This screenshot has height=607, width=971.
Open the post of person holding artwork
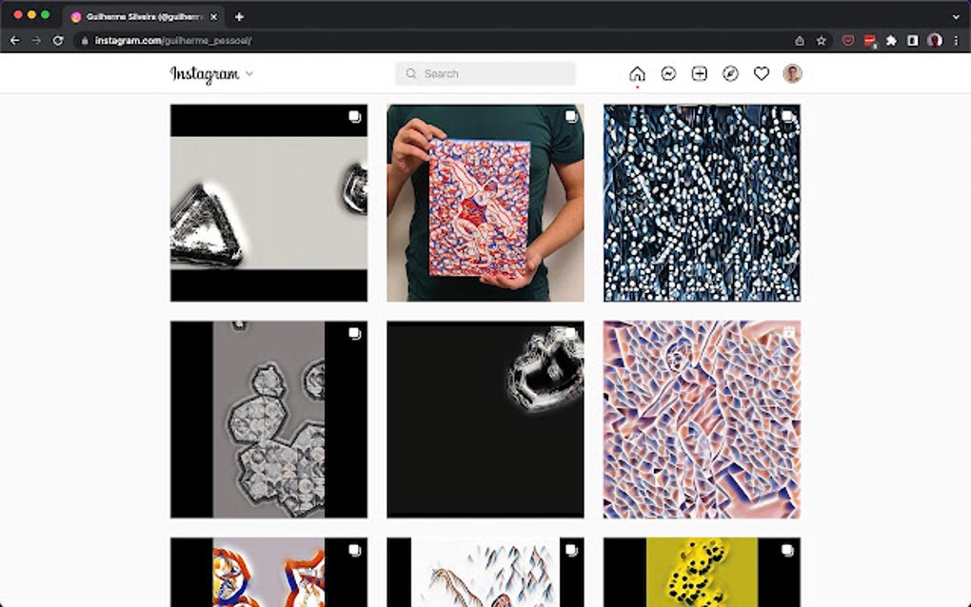point(485,202)
